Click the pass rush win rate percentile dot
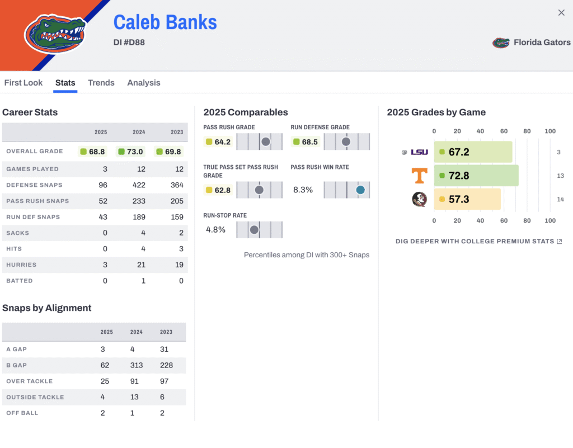 pyautogui.click(x=360, y=190)
